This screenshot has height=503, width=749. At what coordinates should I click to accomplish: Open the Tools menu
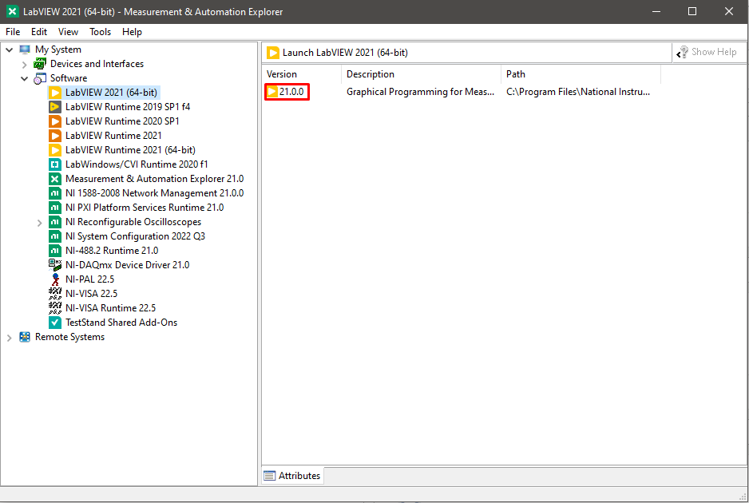(x=101, y=32)
